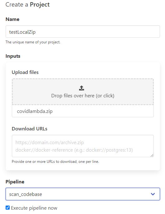Viewport: 165px width, 214px height.
Task: Click the 'Execute pipeline now' label text
Action: (34, 208)
